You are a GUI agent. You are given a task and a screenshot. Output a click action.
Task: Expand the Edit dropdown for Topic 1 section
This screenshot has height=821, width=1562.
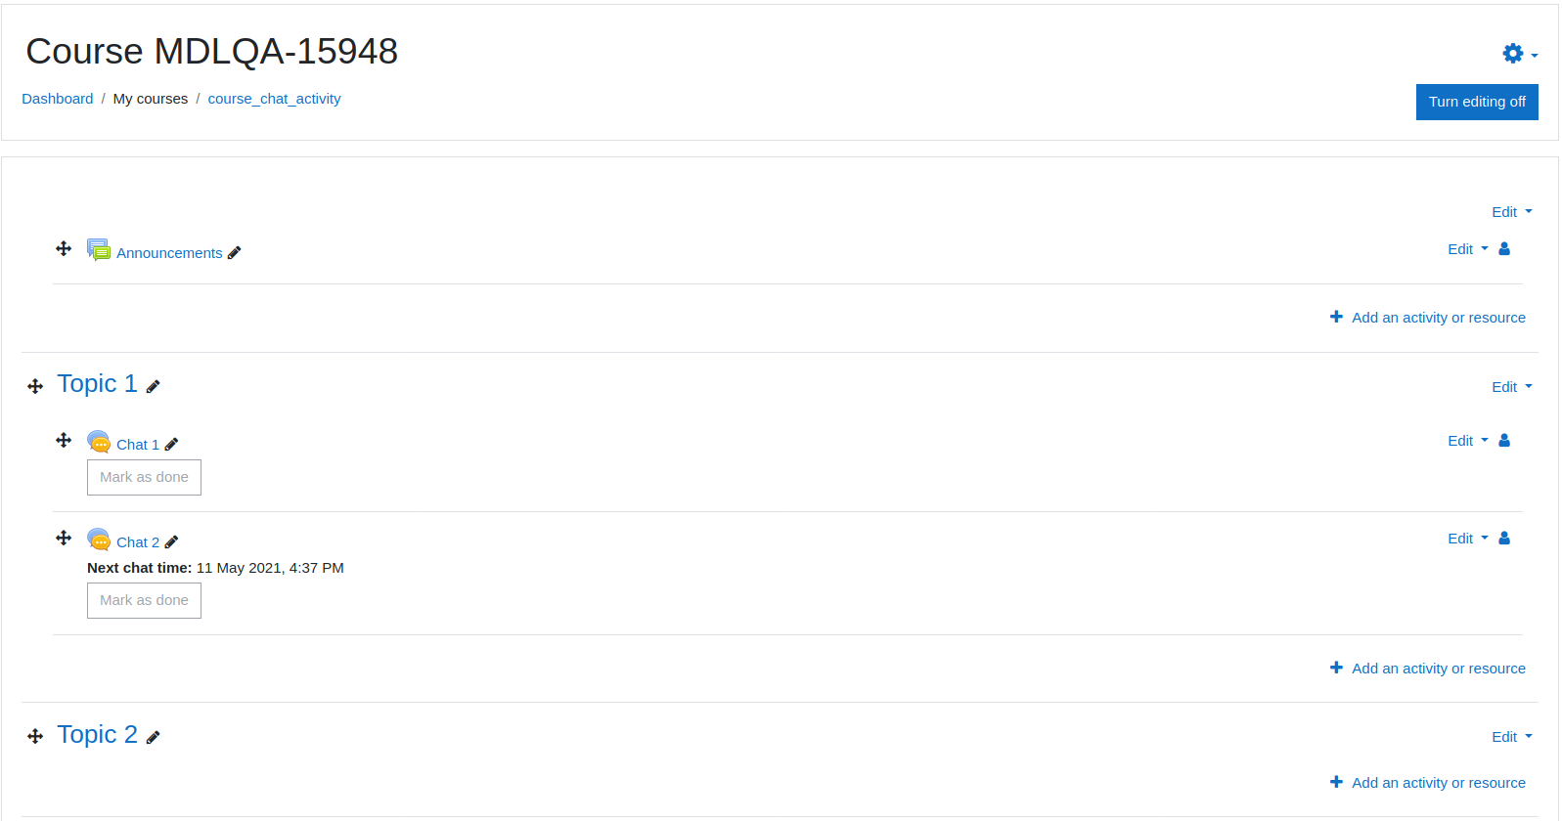point(1512,387)
